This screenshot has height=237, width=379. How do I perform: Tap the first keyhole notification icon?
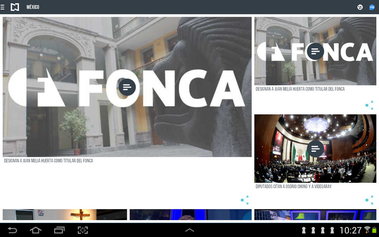click(304, 230)
